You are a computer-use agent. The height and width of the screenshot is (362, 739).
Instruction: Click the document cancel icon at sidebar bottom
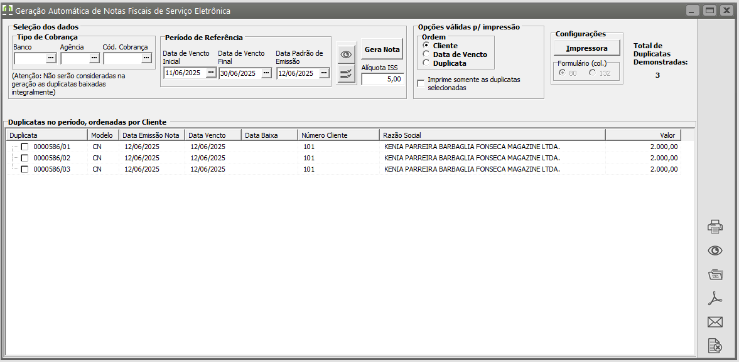click(715, 346)
